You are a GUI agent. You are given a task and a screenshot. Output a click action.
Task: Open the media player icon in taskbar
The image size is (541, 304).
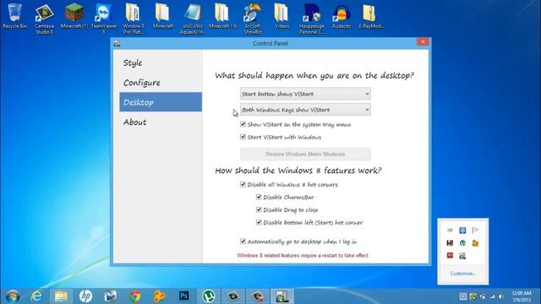pyautogui.click(x=111, y=296)
